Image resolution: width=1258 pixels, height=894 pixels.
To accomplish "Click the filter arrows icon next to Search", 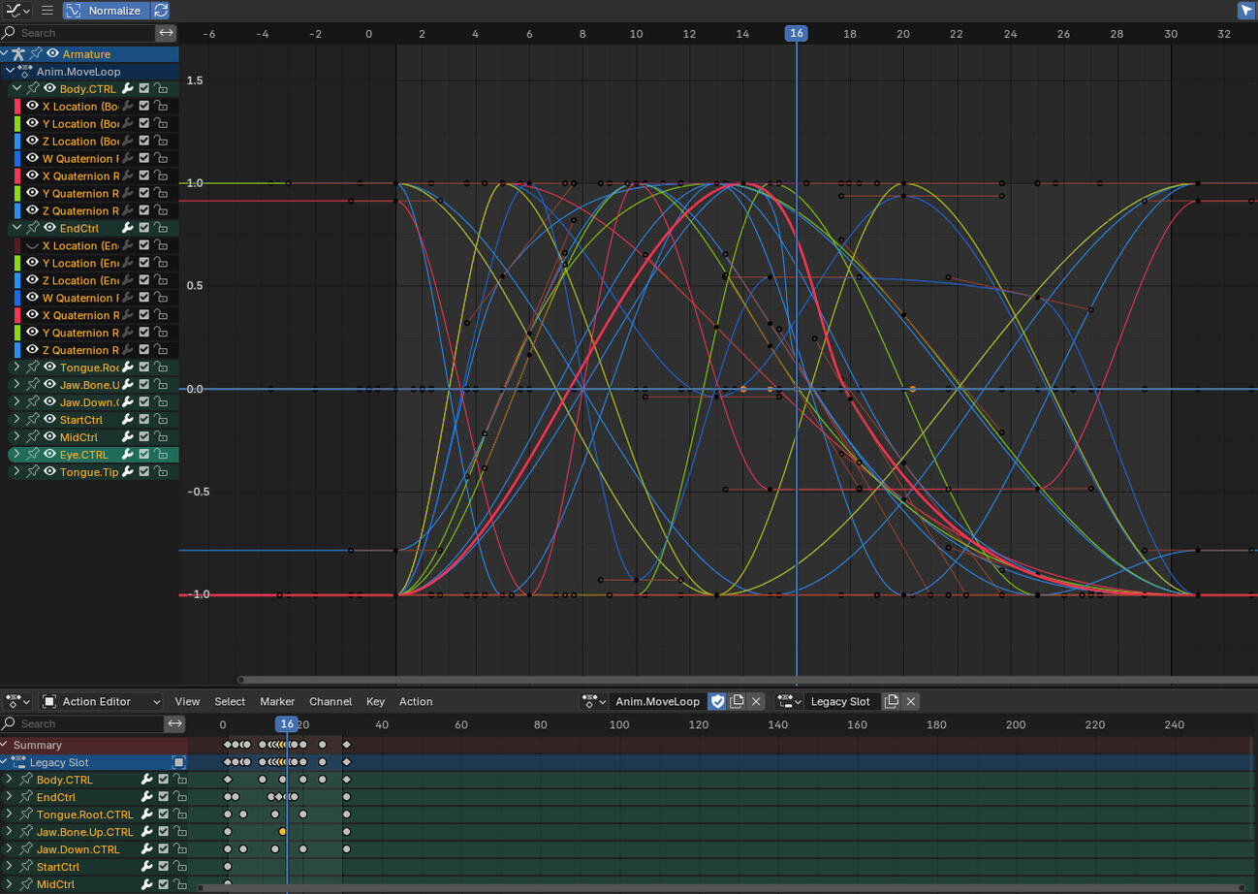I will point(167,32).
